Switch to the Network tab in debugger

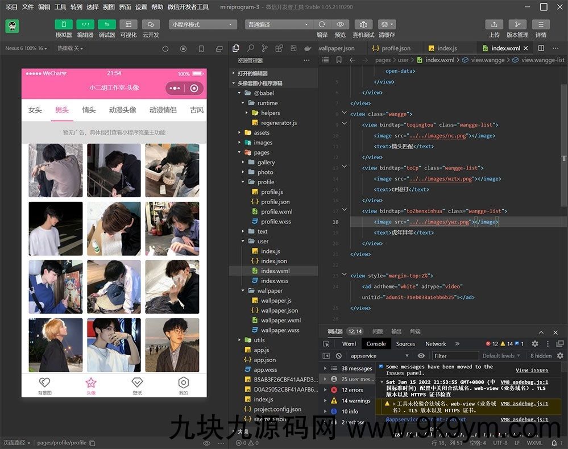click(x=436, y=344)
